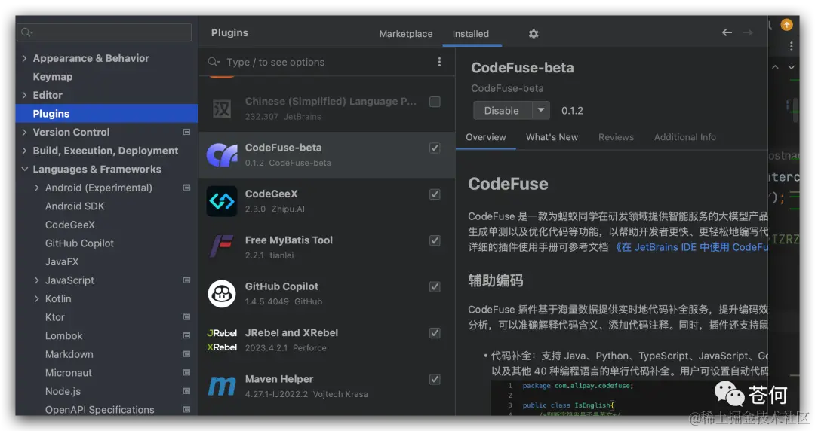Click the JRebel and XRebel icon
The width and height of the screenshot is (815, 431).
click(x=222, y=340)
